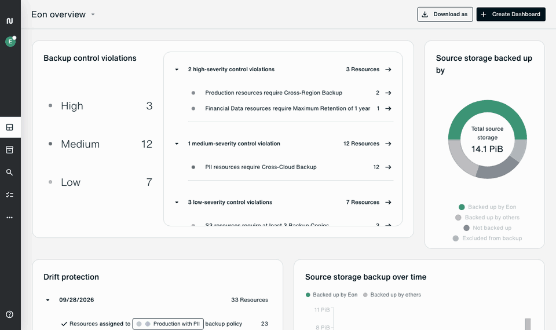Open arrow next to 12 Resources
Image resolution: width=556 pixels, height=330 pixels.
[x=388, y=144]
